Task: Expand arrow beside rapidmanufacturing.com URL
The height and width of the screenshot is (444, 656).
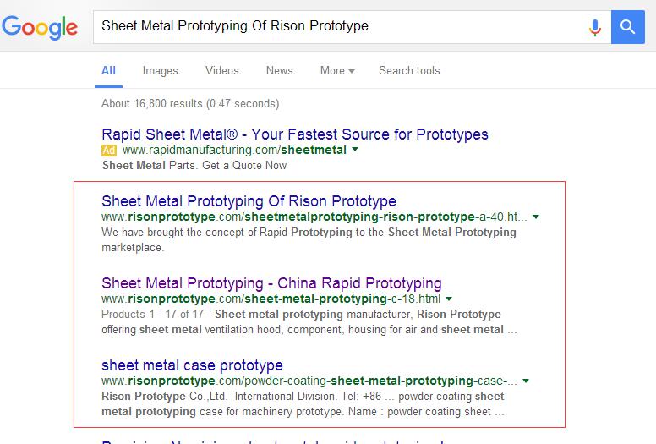Action: point(355,151)
